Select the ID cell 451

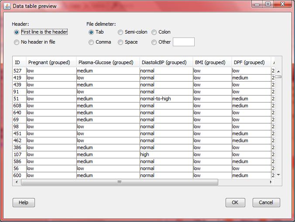pyautogui.click(x=20, y=133)
